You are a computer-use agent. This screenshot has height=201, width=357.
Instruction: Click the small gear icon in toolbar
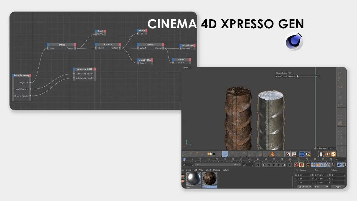pos(214,154)
